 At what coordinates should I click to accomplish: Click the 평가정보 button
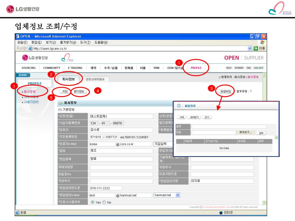coord(79,91)
